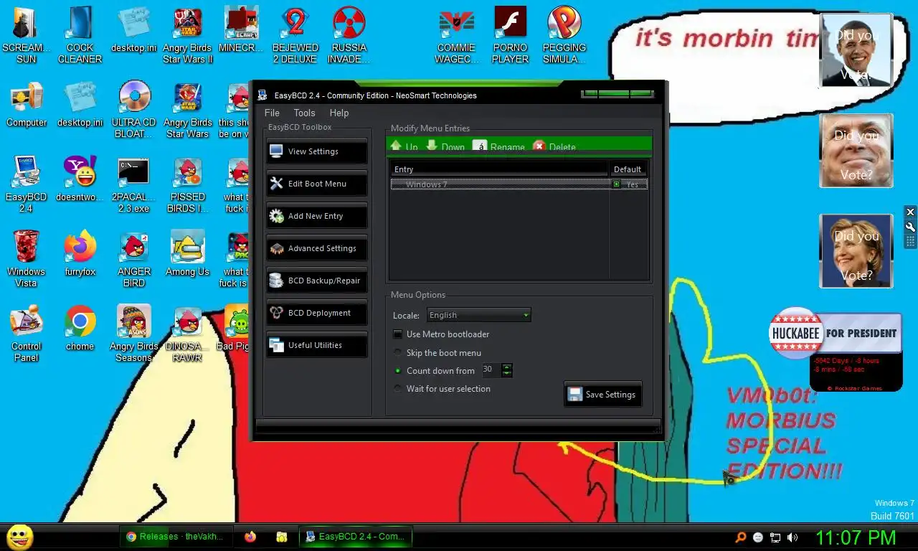Select Angry Birds Star Wars II icon
This screenshot has height=551, width=918.
pos(187,34)
